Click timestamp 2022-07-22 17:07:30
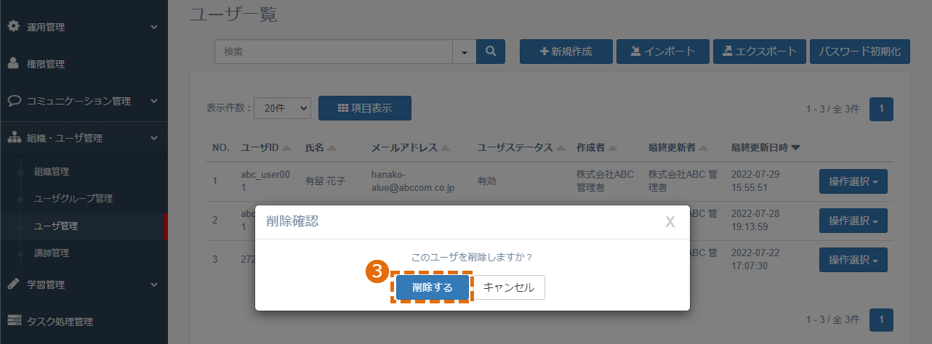This screenshot has height=344, width=932. tap(757, 260)
